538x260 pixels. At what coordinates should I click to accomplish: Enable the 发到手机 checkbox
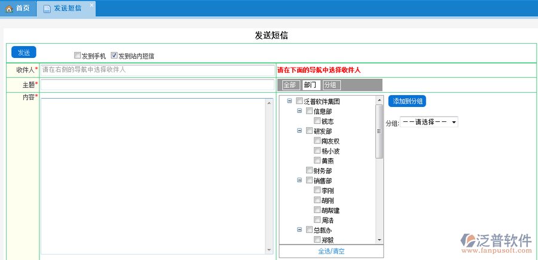pos(77,56)
